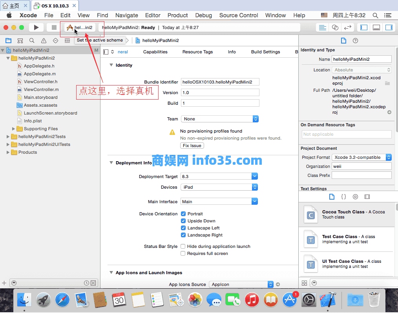Open Spotlight search
This screenshot has width=398, height=313.
click(375, 15)
